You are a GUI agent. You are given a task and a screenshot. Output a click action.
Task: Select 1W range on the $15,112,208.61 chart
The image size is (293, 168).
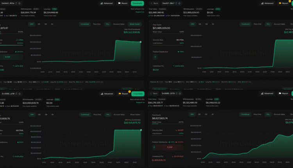[39, 24]
